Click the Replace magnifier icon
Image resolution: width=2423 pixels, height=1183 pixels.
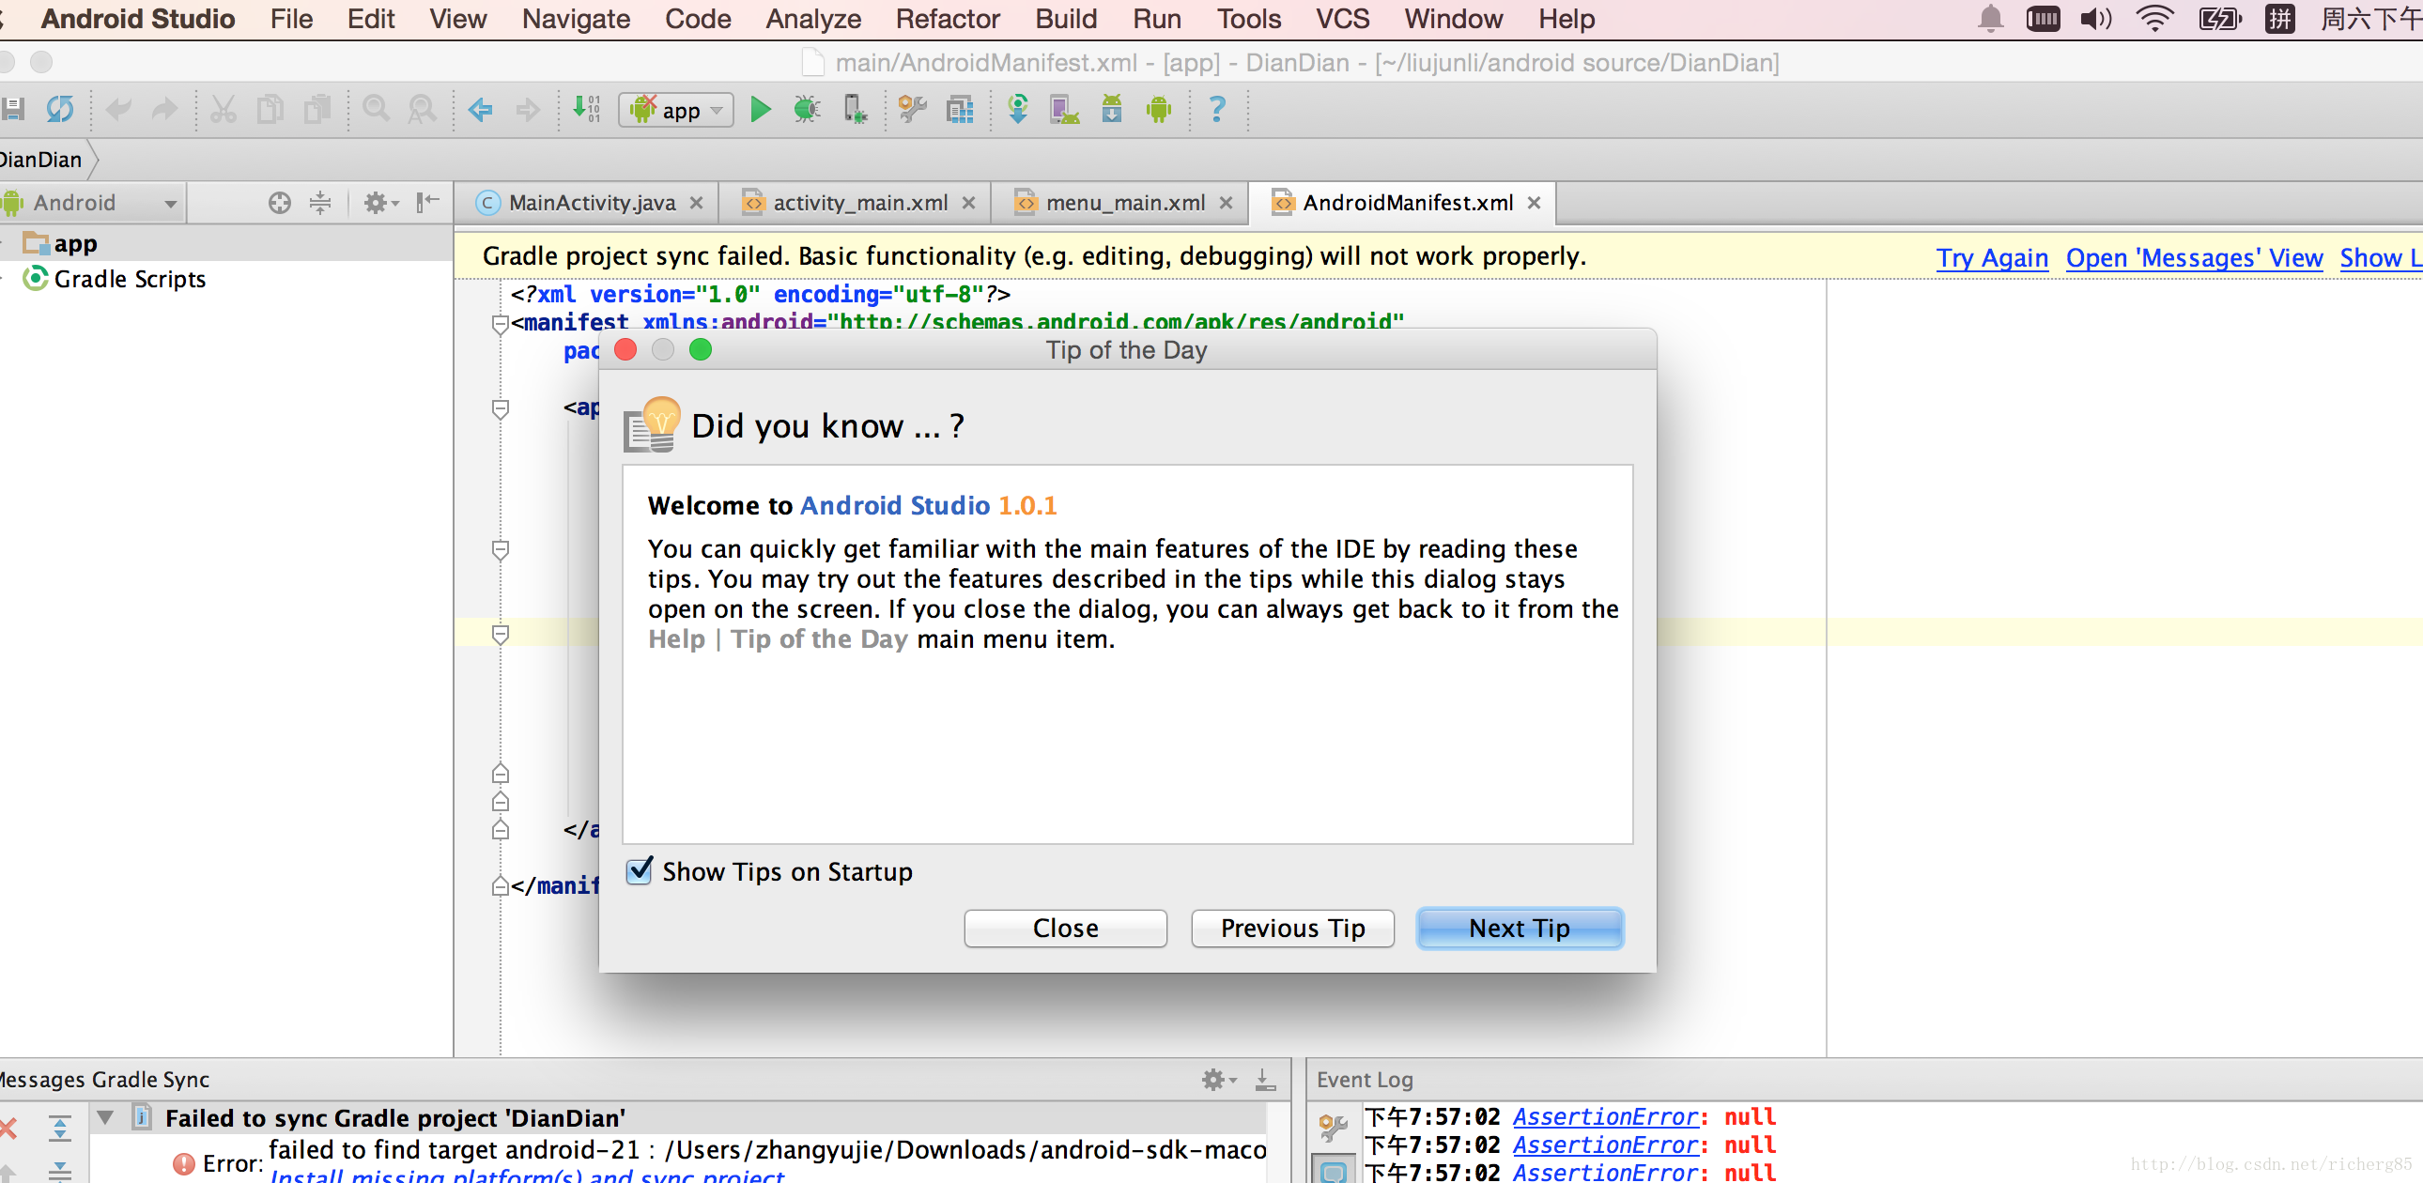[x=423, y=109]
